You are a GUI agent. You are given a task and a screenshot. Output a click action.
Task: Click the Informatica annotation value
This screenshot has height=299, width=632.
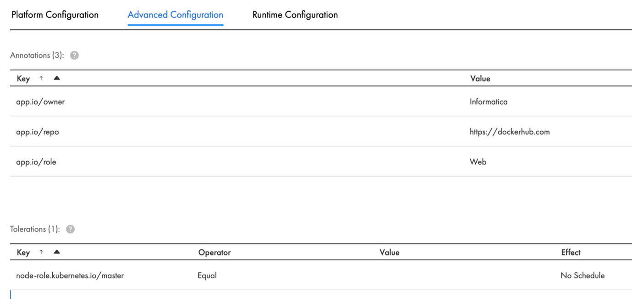(x=489, y=102)
